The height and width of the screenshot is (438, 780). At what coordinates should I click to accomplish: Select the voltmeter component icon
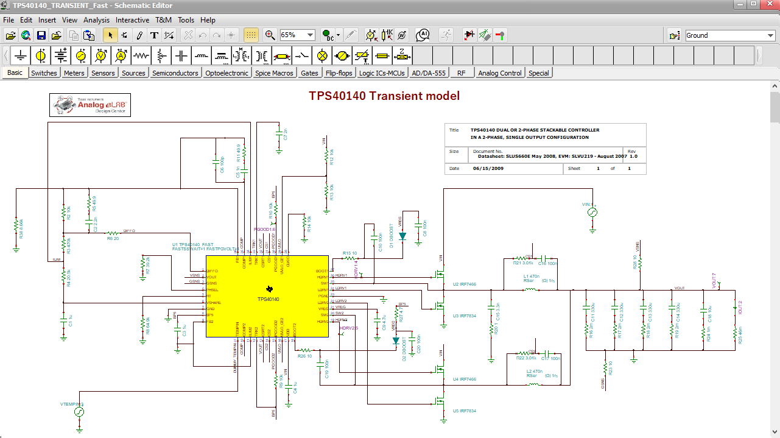101,56
